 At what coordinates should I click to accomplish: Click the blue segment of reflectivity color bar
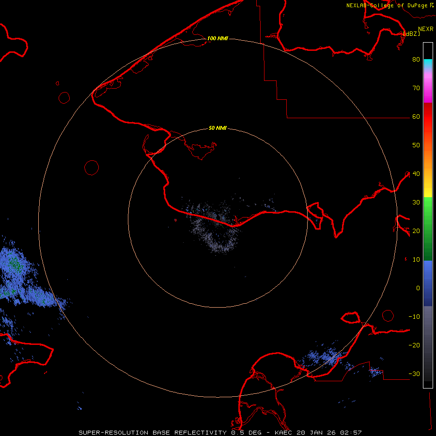pyautogui.click(x=428, y=283)
